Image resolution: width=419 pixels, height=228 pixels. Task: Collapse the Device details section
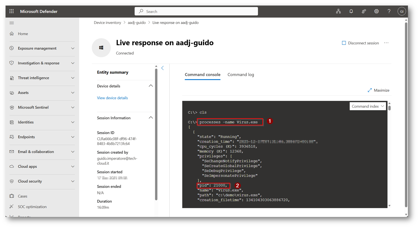(151, 86)
